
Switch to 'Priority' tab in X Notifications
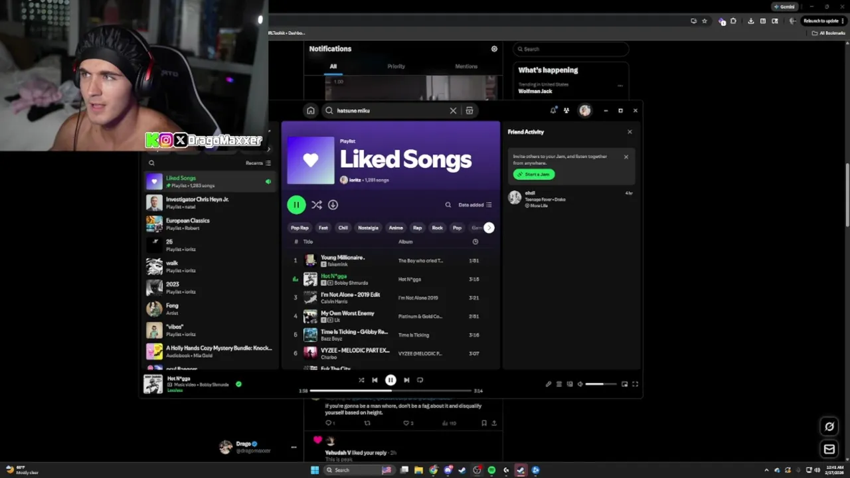[x=396, y=66]
